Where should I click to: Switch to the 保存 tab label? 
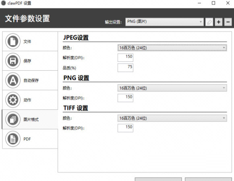tap(27, 61)
